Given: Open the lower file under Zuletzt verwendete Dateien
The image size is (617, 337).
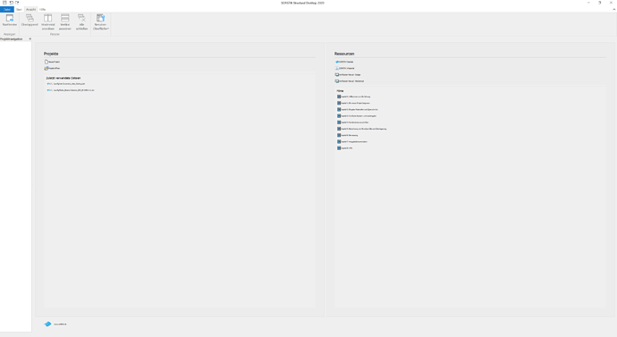Looking at the screenshot, I should tap(71, 90).
